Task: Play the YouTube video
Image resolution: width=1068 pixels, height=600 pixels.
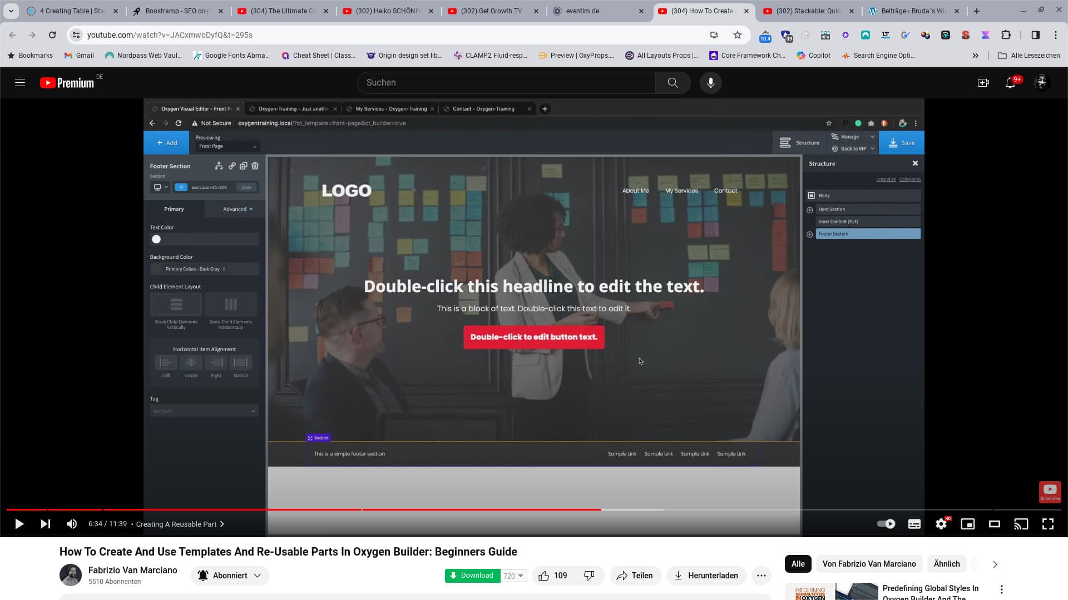Action: [x=19, y=524]
